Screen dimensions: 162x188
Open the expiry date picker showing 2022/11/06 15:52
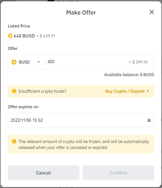tap(81, 120)
